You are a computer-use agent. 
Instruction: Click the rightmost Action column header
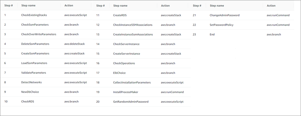[271, 6]
